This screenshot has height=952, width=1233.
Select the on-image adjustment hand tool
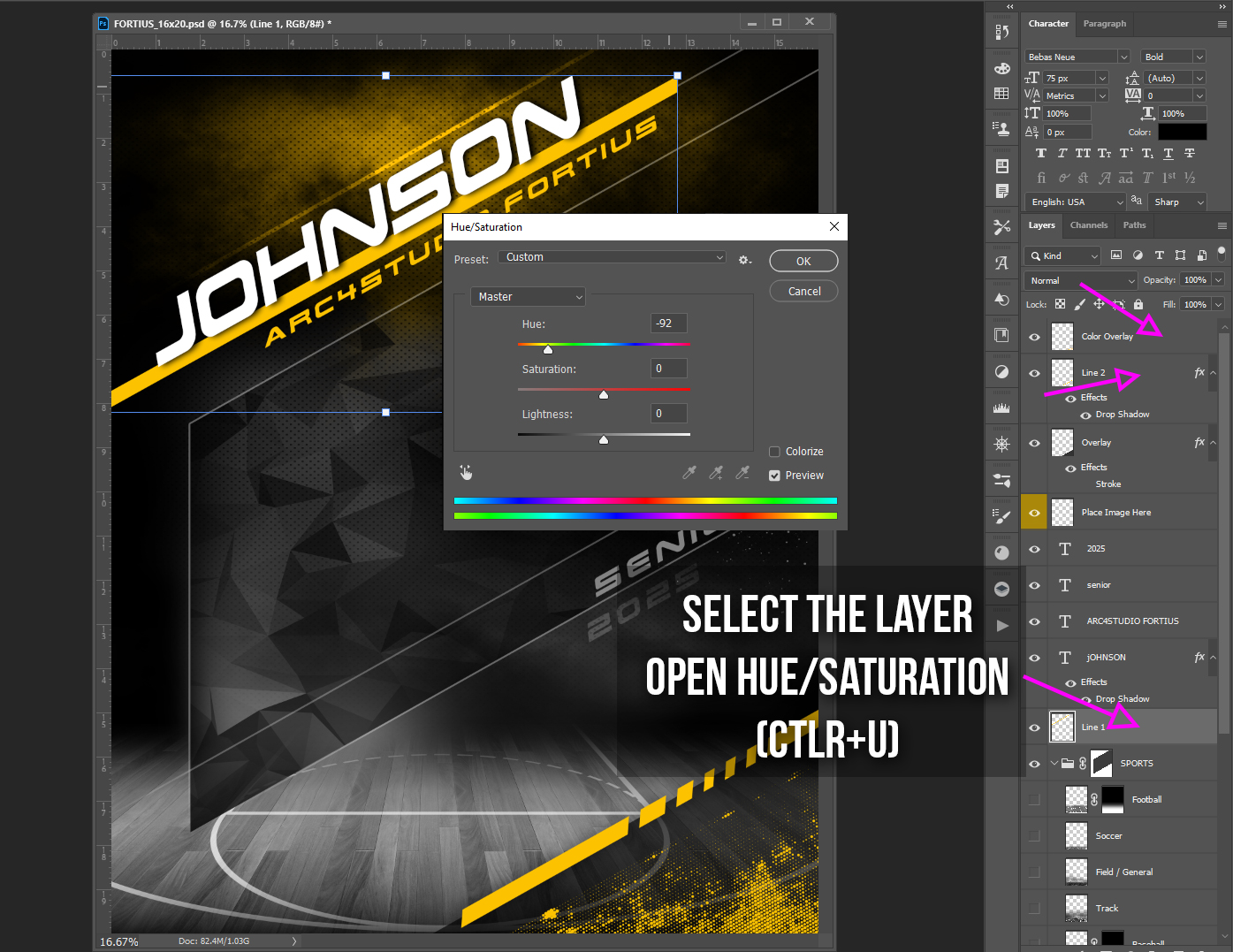(466, 473)
